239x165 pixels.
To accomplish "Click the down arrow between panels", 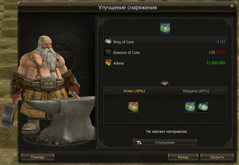I will click(x=165, y=83).
